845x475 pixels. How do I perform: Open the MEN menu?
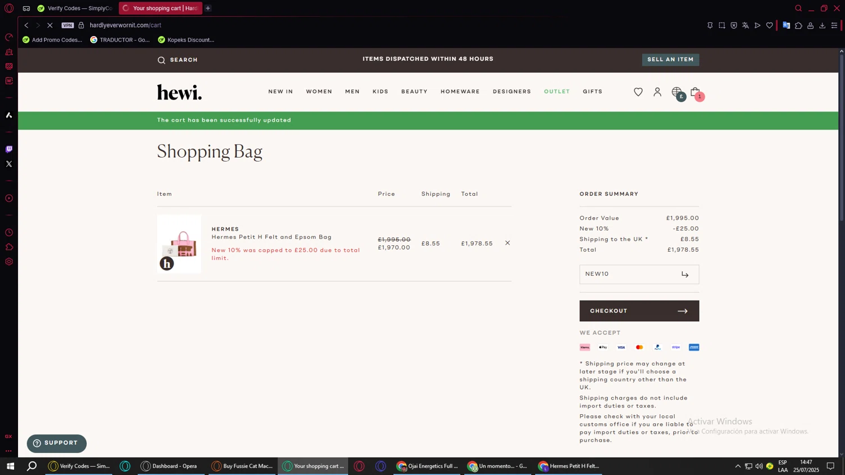pos(352,92)
